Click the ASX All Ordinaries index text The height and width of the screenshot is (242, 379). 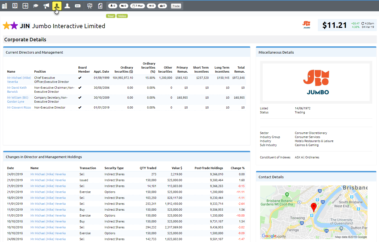[x=307, y=157]
